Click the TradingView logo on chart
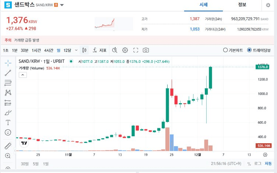 (x=24, y=143)
